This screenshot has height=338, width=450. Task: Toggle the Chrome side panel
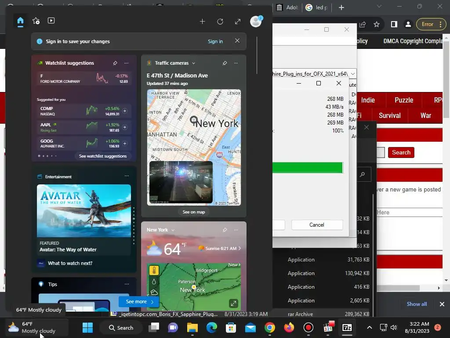[x=394, y=25]
